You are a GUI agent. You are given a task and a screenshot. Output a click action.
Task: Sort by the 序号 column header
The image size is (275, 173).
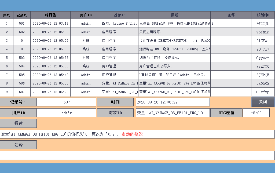(7, 15)
